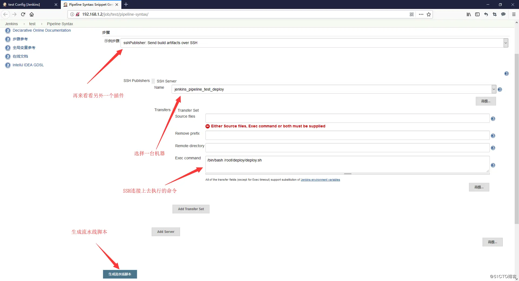This screenshot has width=519, height=281.
Task: Click the 生成流水线脚本 button
Action: coord(120,274)
